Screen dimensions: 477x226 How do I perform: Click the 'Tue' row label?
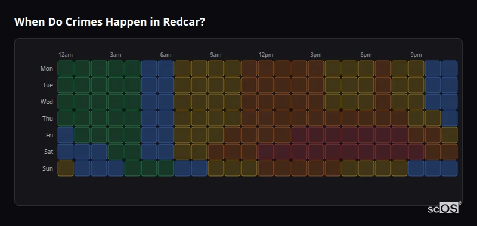[48, 85]
